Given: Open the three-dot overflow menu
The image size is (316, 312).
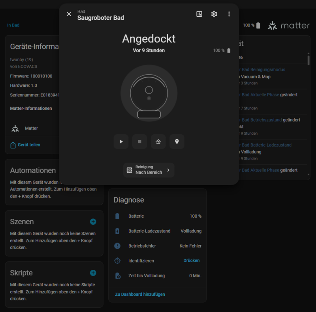Looking at the screenshot, I should point(229,14).
